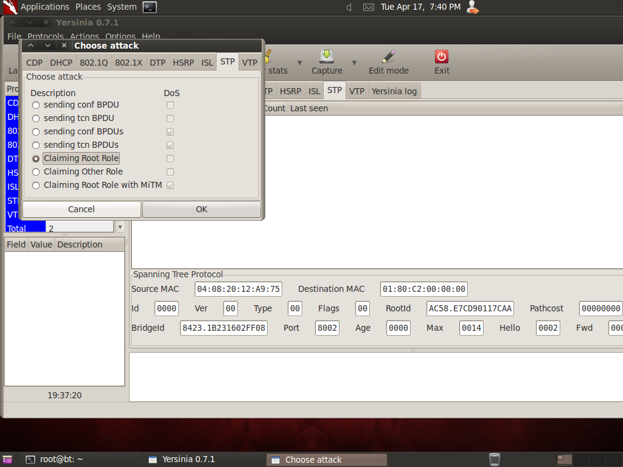Click the volume speaker icon in top panel

349,7
